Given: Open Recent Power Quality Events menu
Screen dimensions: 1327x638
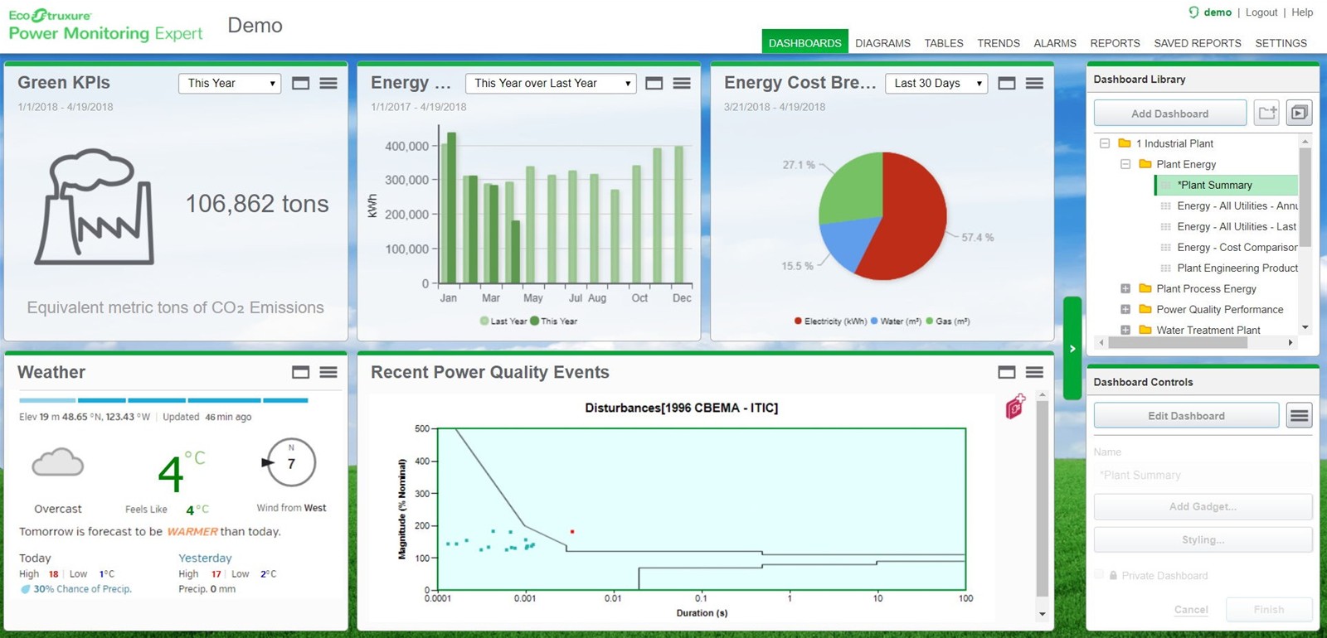Looking at the screenshot, I should [1034, 373].
